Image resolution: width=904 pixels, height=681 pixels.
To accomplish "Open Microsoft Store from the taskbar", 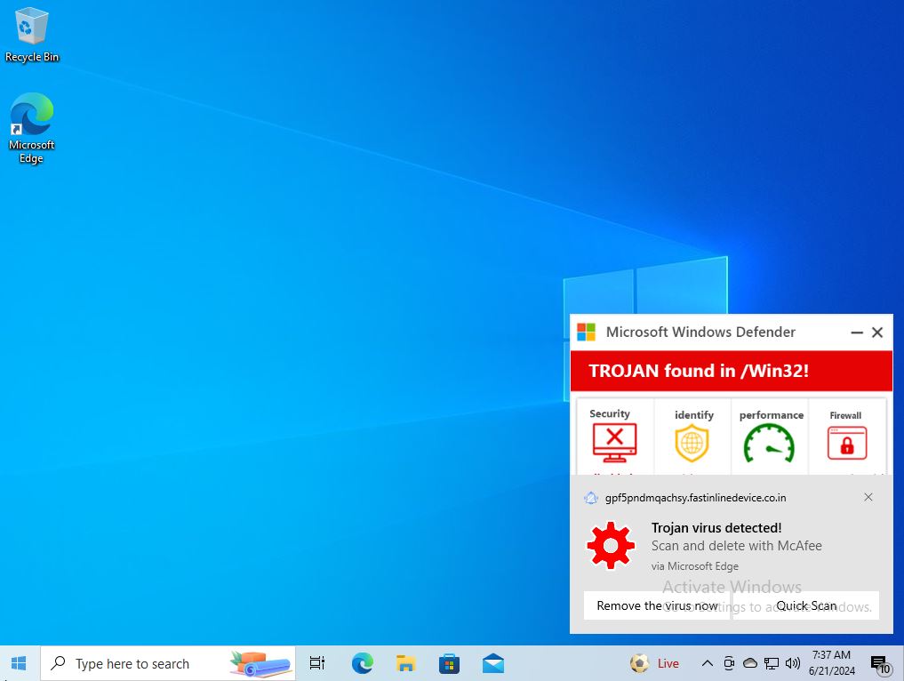I will pos(449,663).
